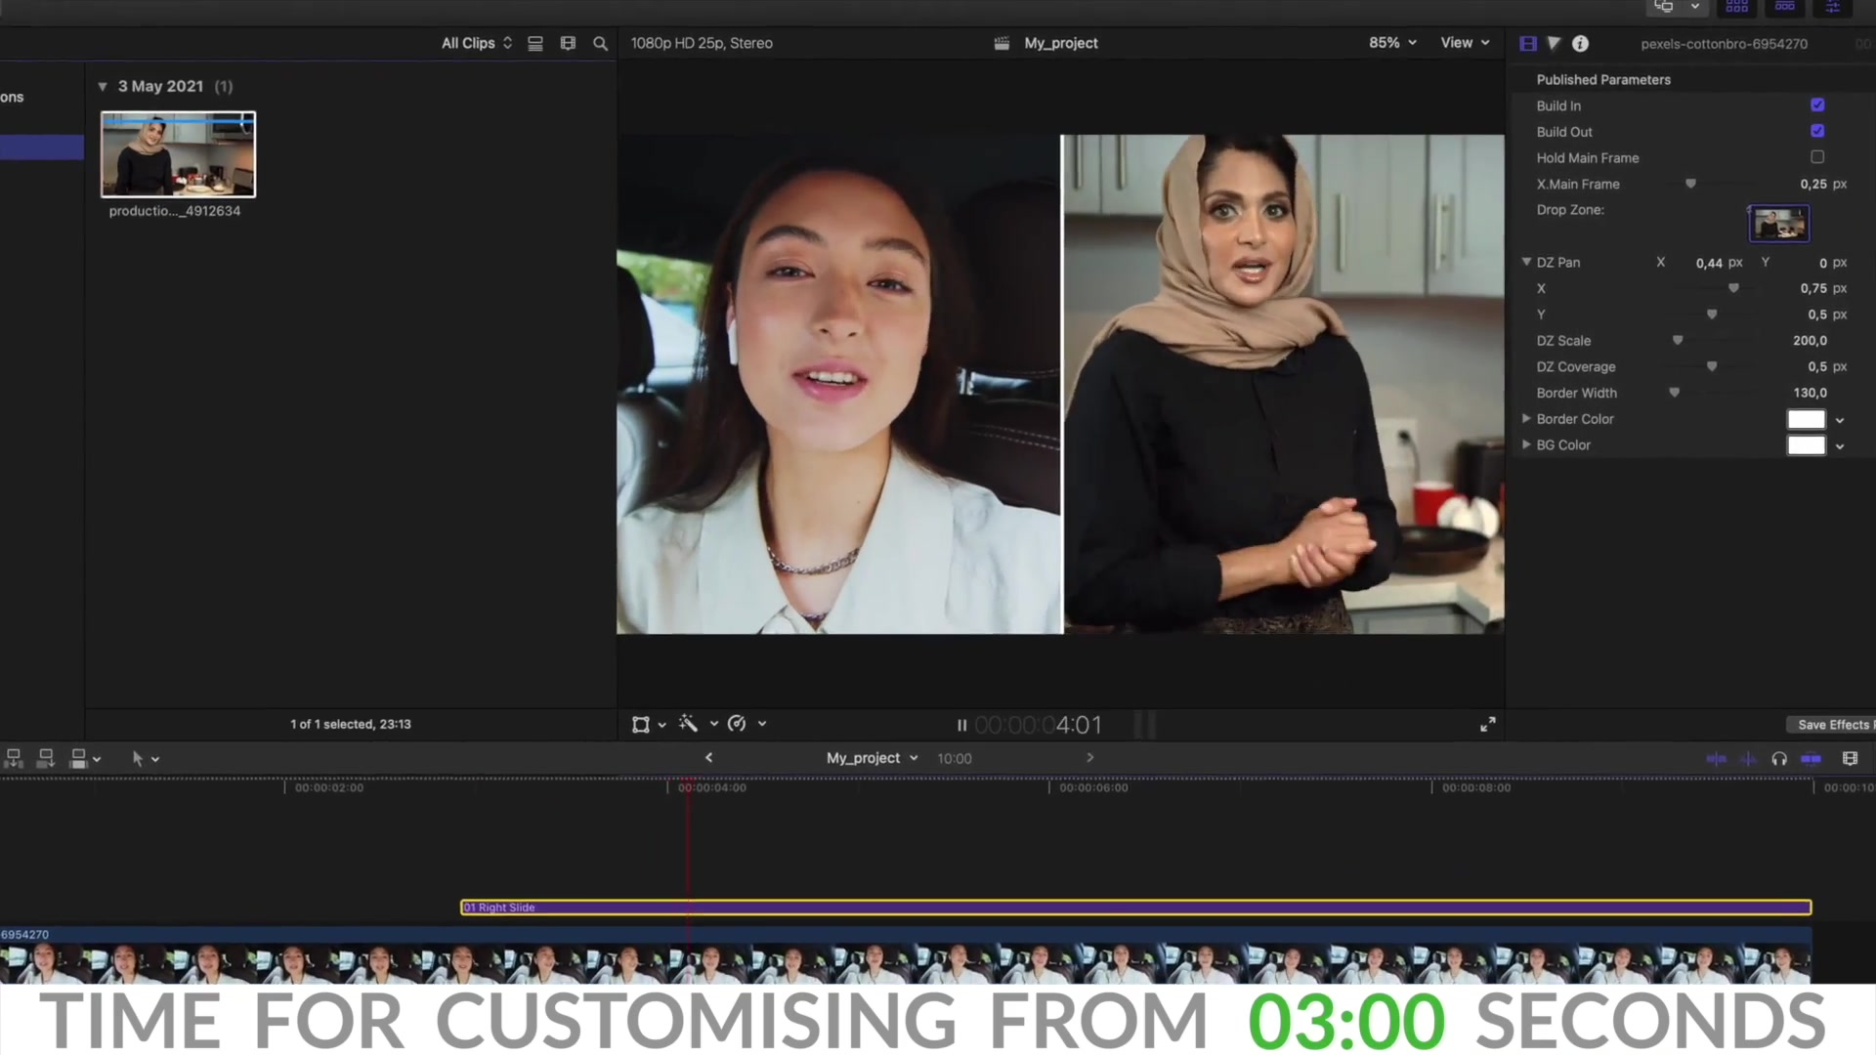Drag the DZ Scale value slider

tap(1678, 340)
